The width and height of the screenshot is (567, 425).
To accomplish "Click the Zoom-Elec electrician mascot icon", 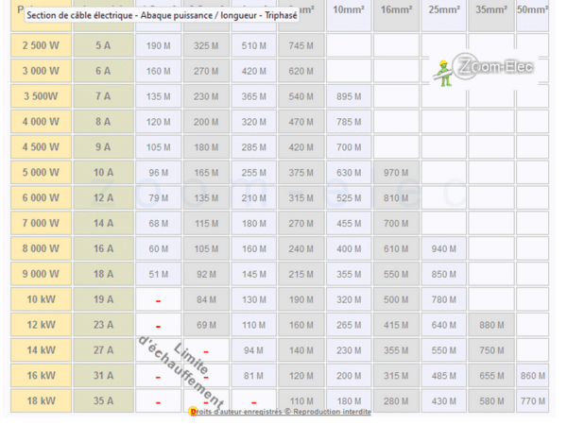I will coord(442,73).
